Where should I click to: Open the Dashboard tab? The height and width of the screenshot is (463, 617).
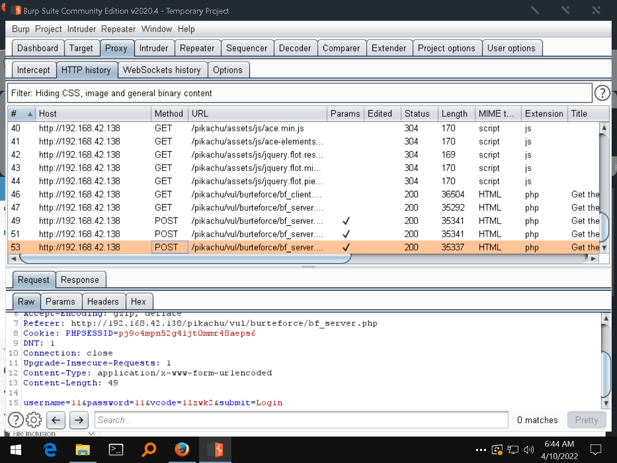tap(37, 48)
